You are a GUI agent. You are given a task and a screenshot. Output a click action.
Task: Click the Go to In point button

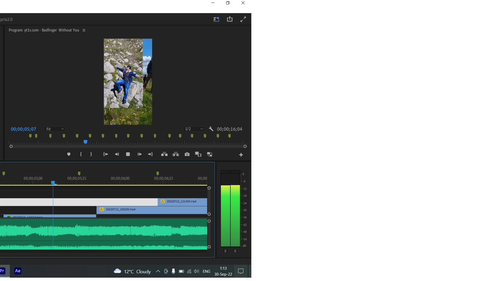tap(106, 154)
